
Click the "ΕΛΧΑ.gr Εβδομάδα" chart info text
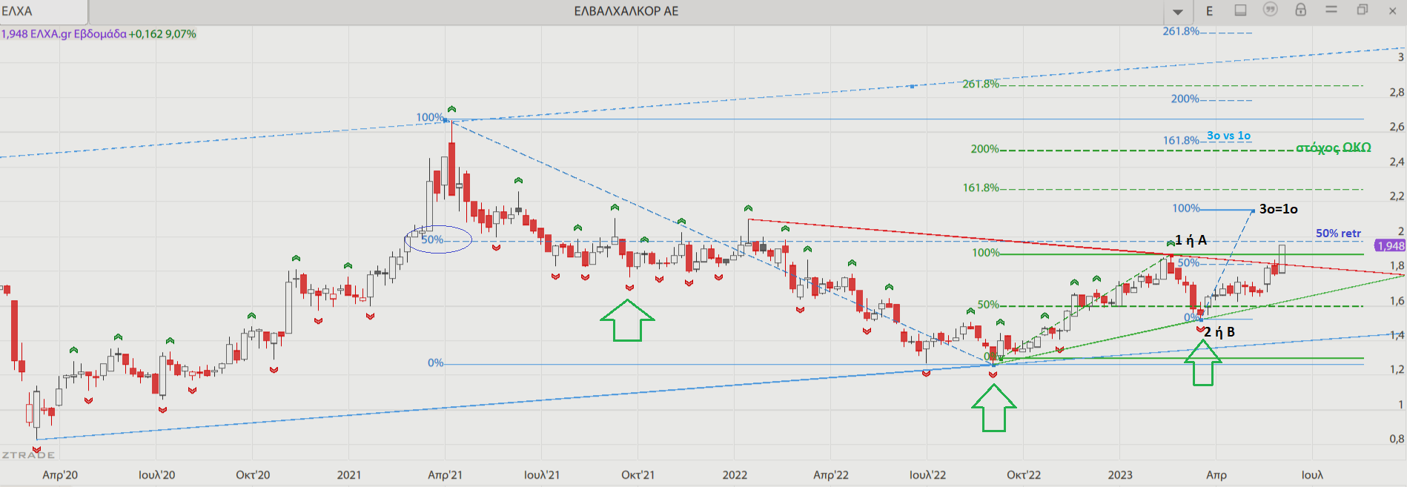79,34
